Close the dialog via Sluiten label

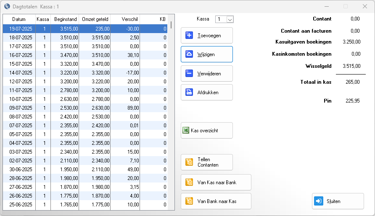pos(333,201)
